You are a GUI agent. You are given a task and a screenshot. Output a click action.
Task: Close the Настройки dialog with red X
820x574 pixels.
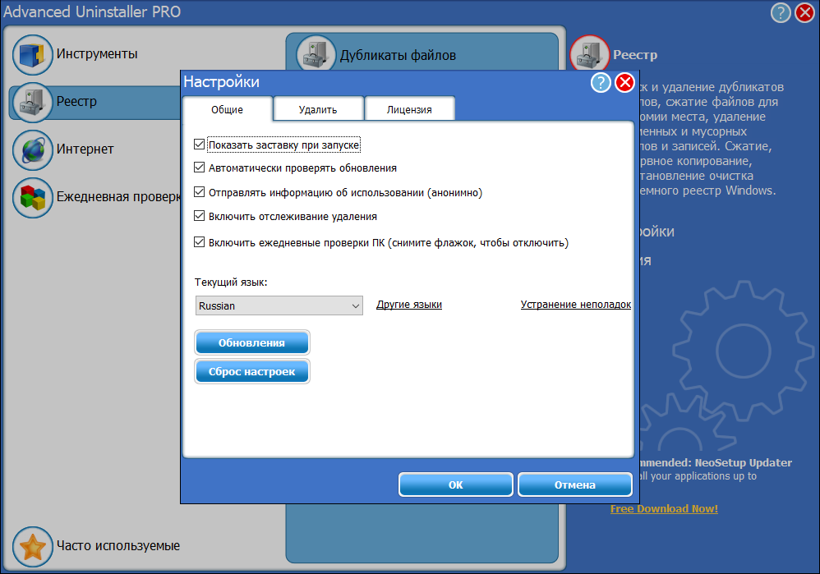point(625,82)
